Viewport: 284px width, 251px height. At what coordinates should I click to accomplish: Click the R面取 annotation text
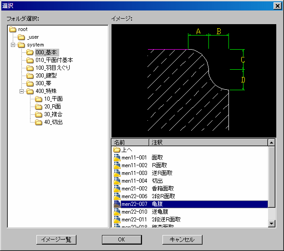click(x=159, y=165)
